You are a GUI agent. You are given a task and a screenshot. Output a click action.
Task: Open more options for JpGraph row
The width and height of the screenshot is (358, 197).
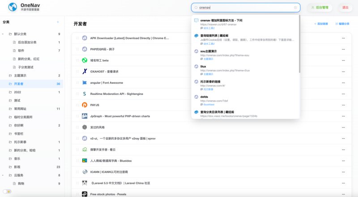pyautogui.click(x=343, y=116)
